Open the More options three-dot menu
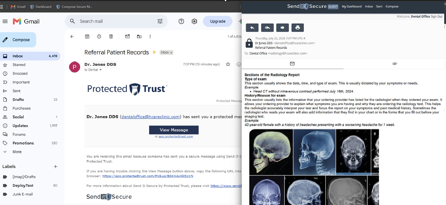Screen dimensions: 446x205 pos(150,36)
